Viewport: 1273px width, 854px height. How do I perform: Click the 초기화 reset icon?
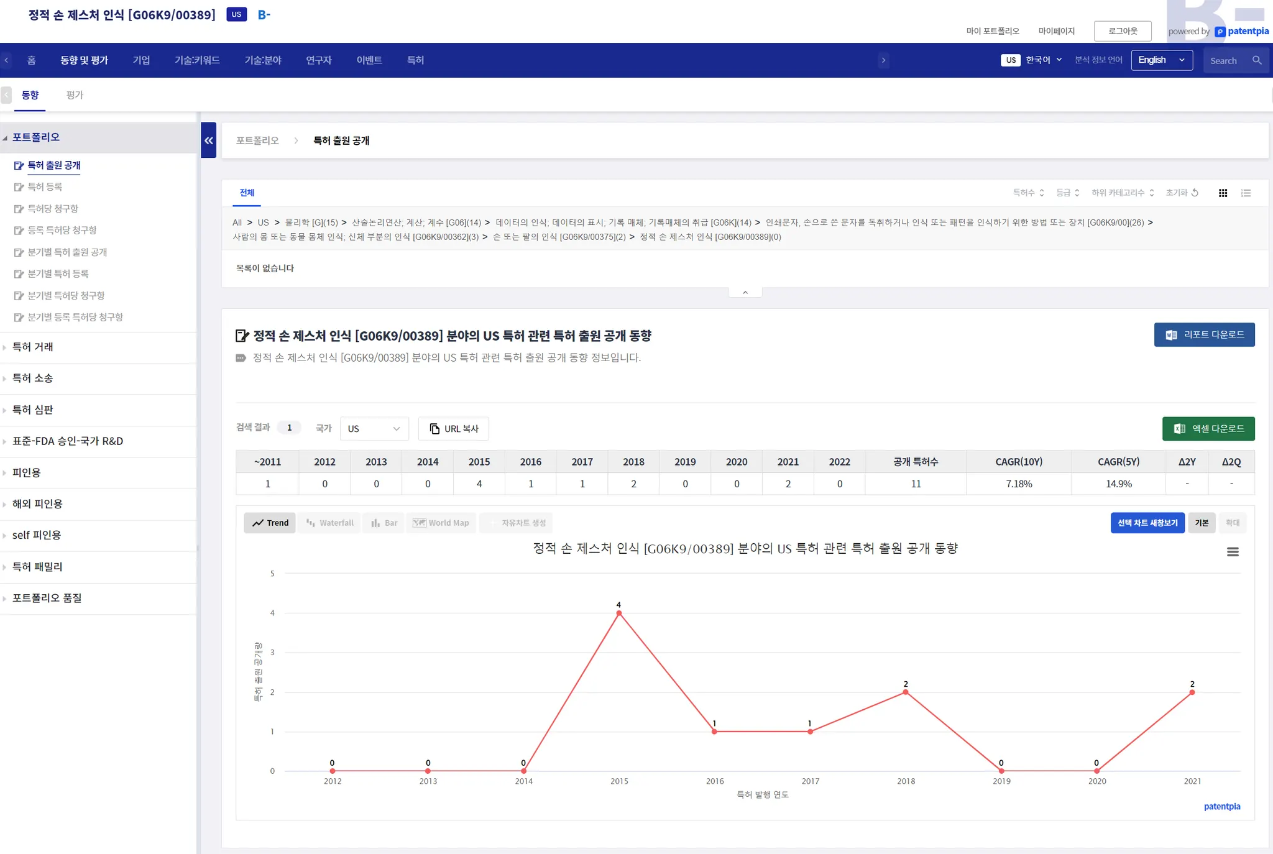tap(1195, 193)
